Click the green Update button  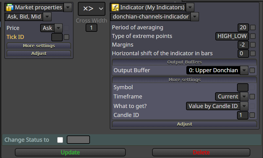pyautogui.click(x=70, y=152)
